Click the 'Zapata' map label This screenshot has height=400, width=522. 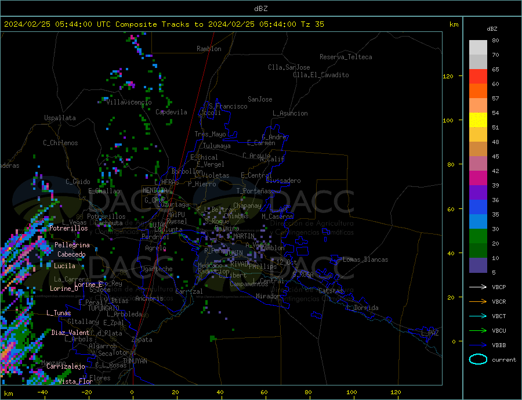click(x=142, y=340)
